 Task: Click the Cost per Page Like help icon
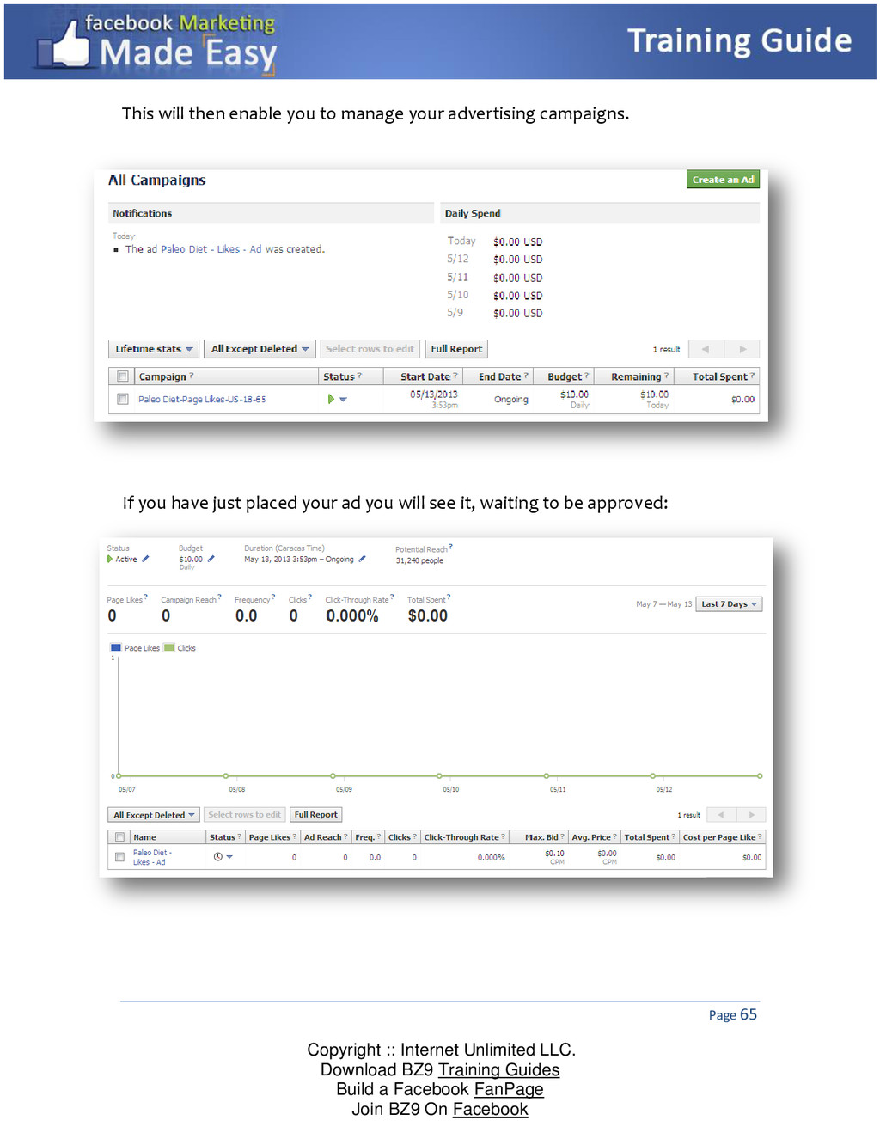point(760,836)
